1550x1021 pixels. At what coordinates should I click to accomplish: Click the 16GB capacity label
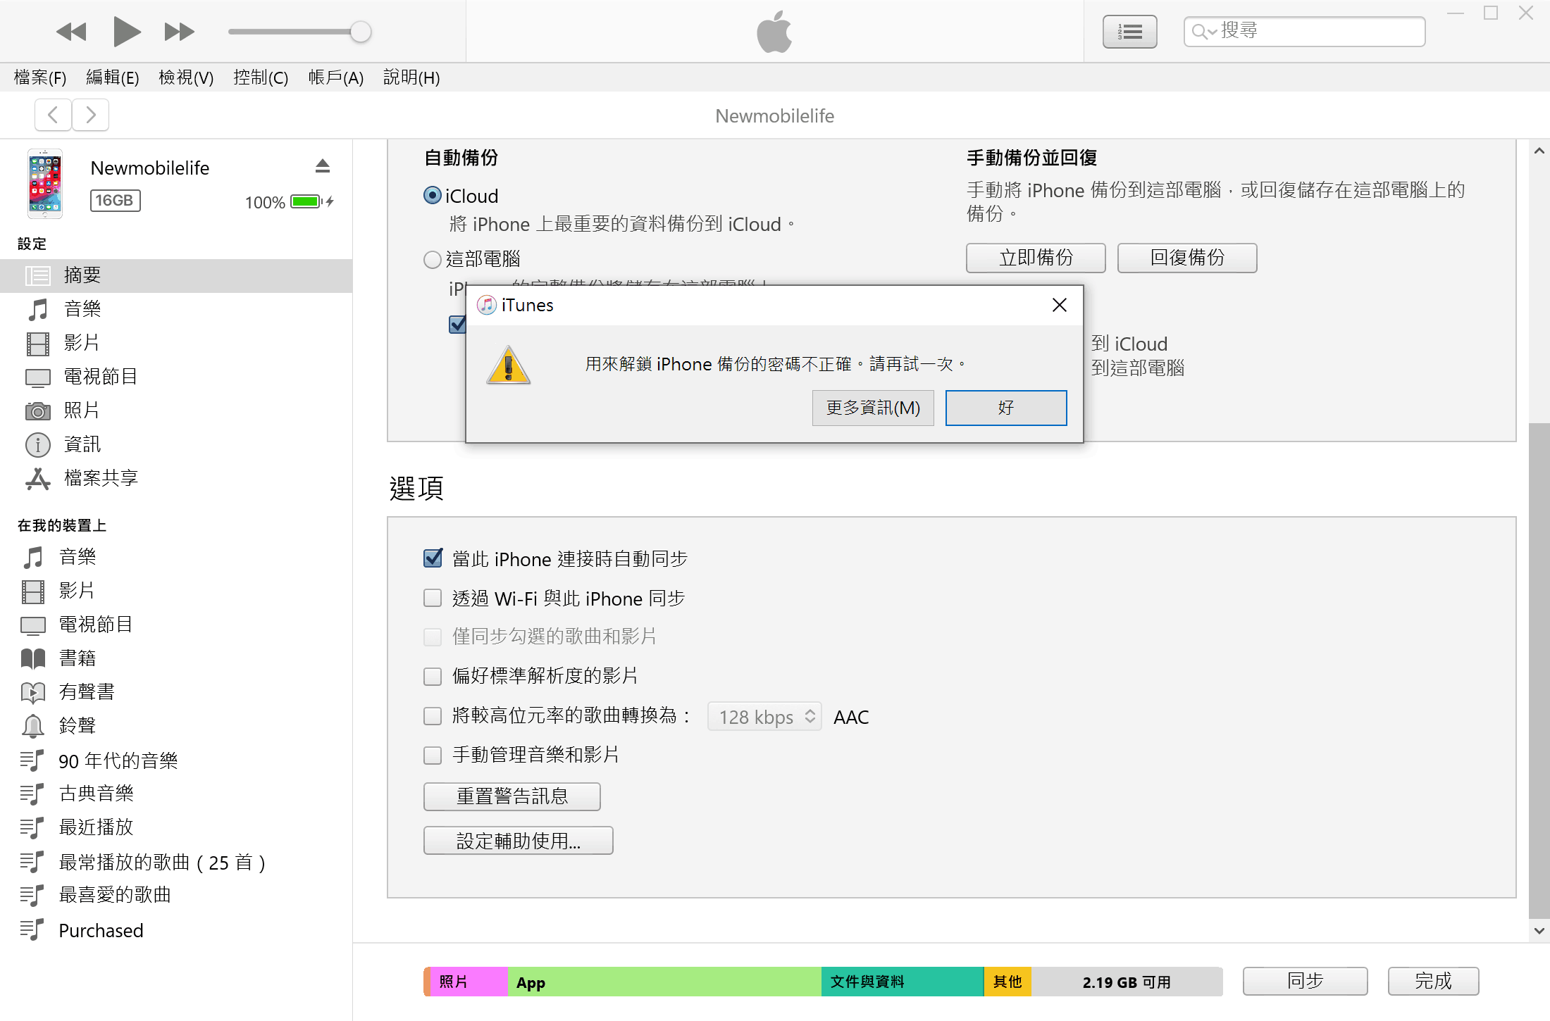pyautogui.click(x=116, y=201)
